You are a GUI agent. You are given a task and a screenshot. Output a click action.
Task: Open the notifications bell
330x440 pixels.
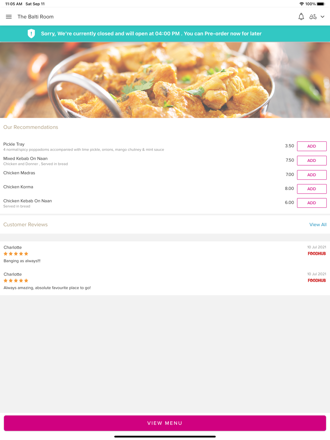click(x=301, y=17)
